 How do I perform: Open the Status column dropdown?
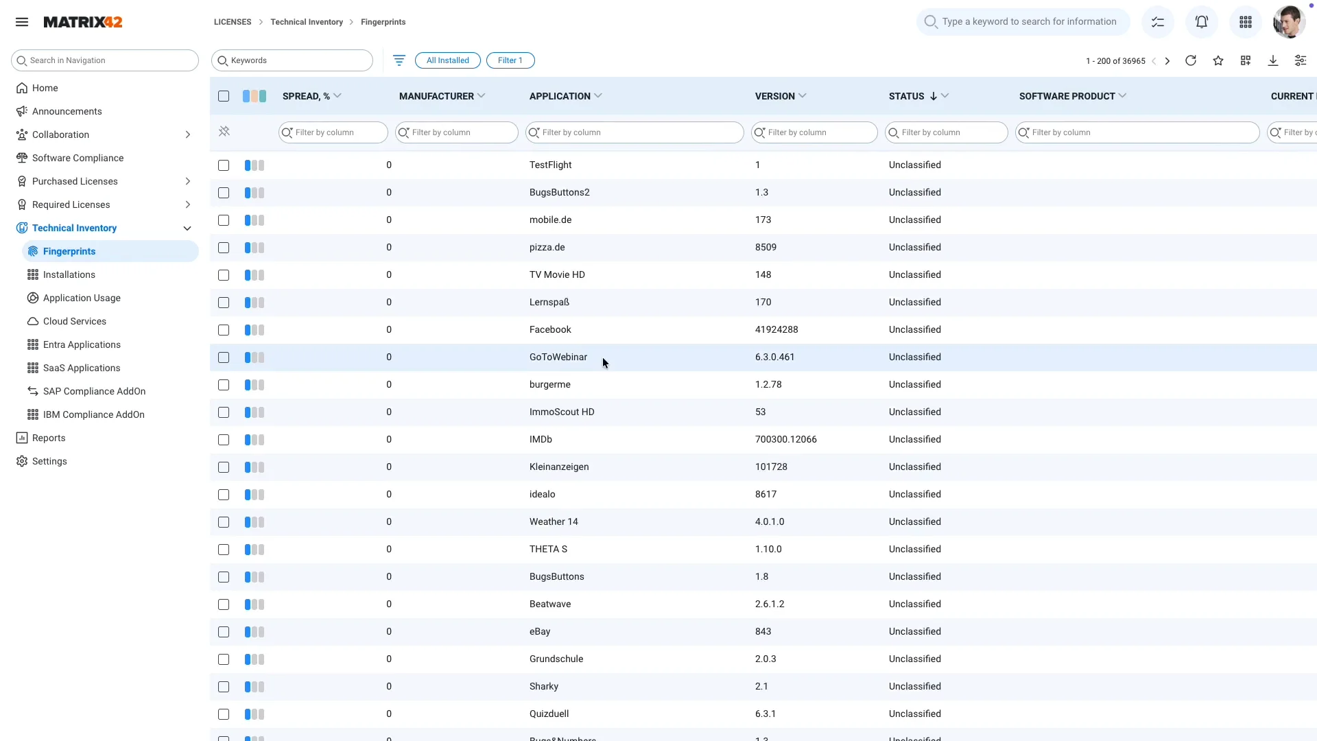pos(945,96)
